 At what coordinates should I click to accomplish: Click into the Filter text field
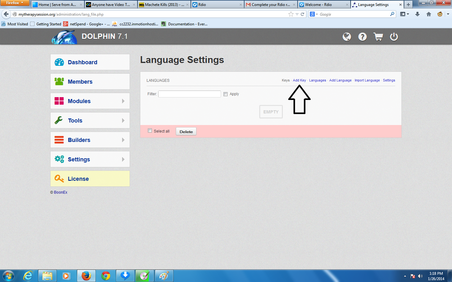[x=190, y=94]
